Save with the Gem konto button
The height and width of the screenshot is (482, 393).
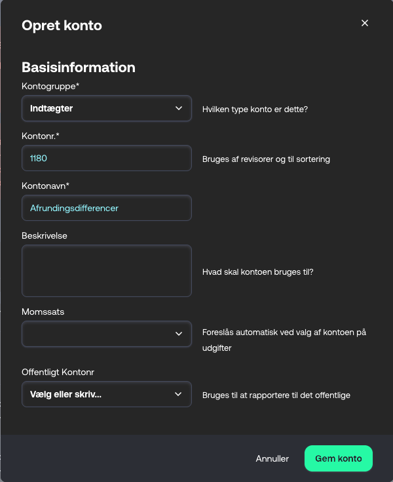339,458
